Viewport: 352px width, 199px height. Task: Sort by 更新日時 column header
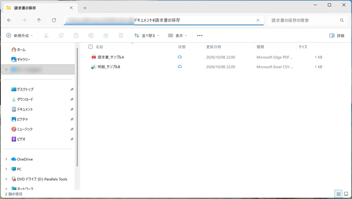pos(214,47)
